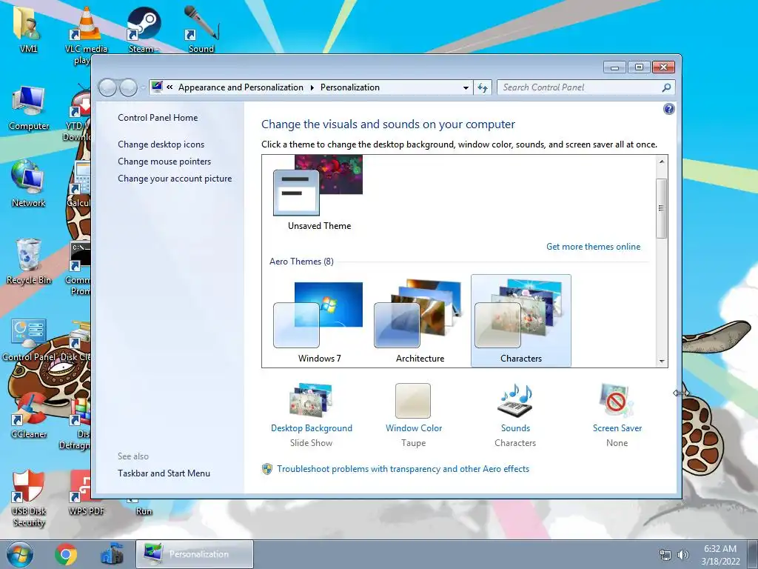Select the Architecture theme

tap(420, 322)
